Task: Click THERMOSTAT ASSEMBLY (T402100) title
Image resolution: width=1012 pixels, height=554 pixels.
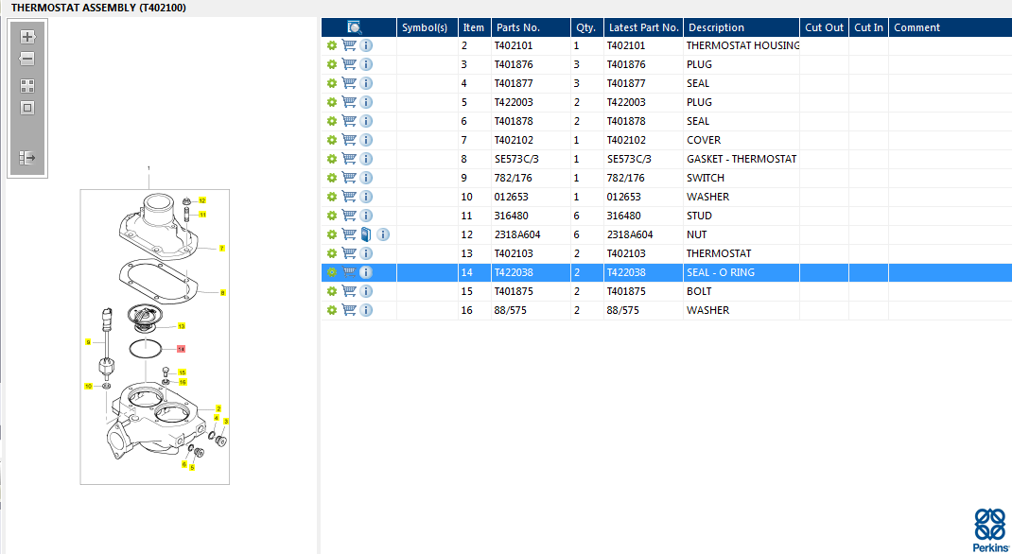Action: click(x=98, y=8)
